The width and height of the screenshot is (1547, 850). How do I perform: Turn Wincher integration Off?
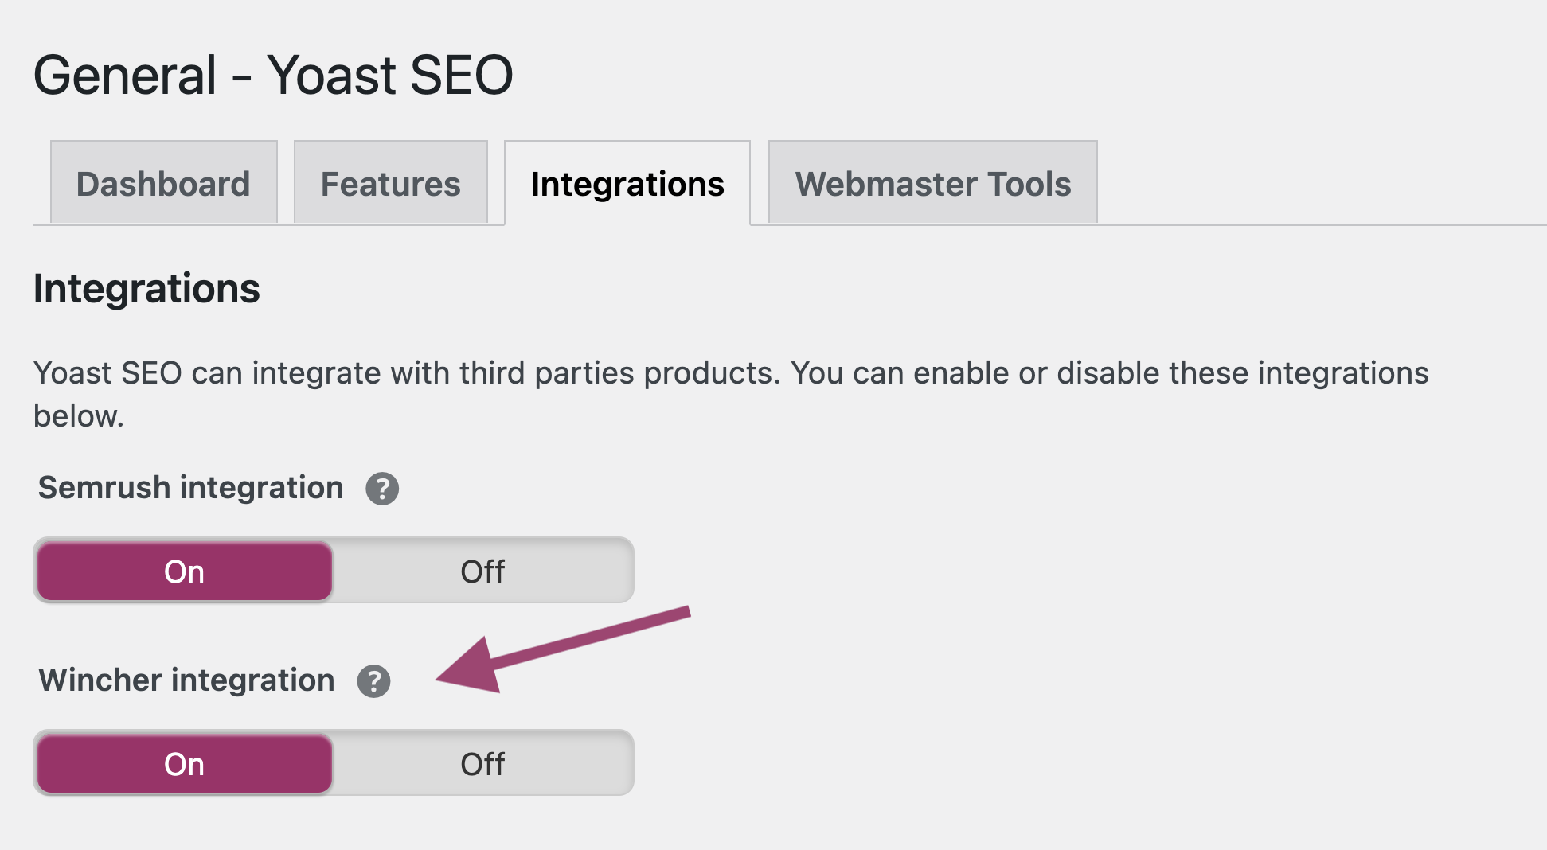[482, 764]
